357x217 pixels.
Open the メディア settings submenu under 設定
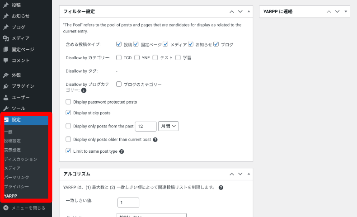coord(12,168)
